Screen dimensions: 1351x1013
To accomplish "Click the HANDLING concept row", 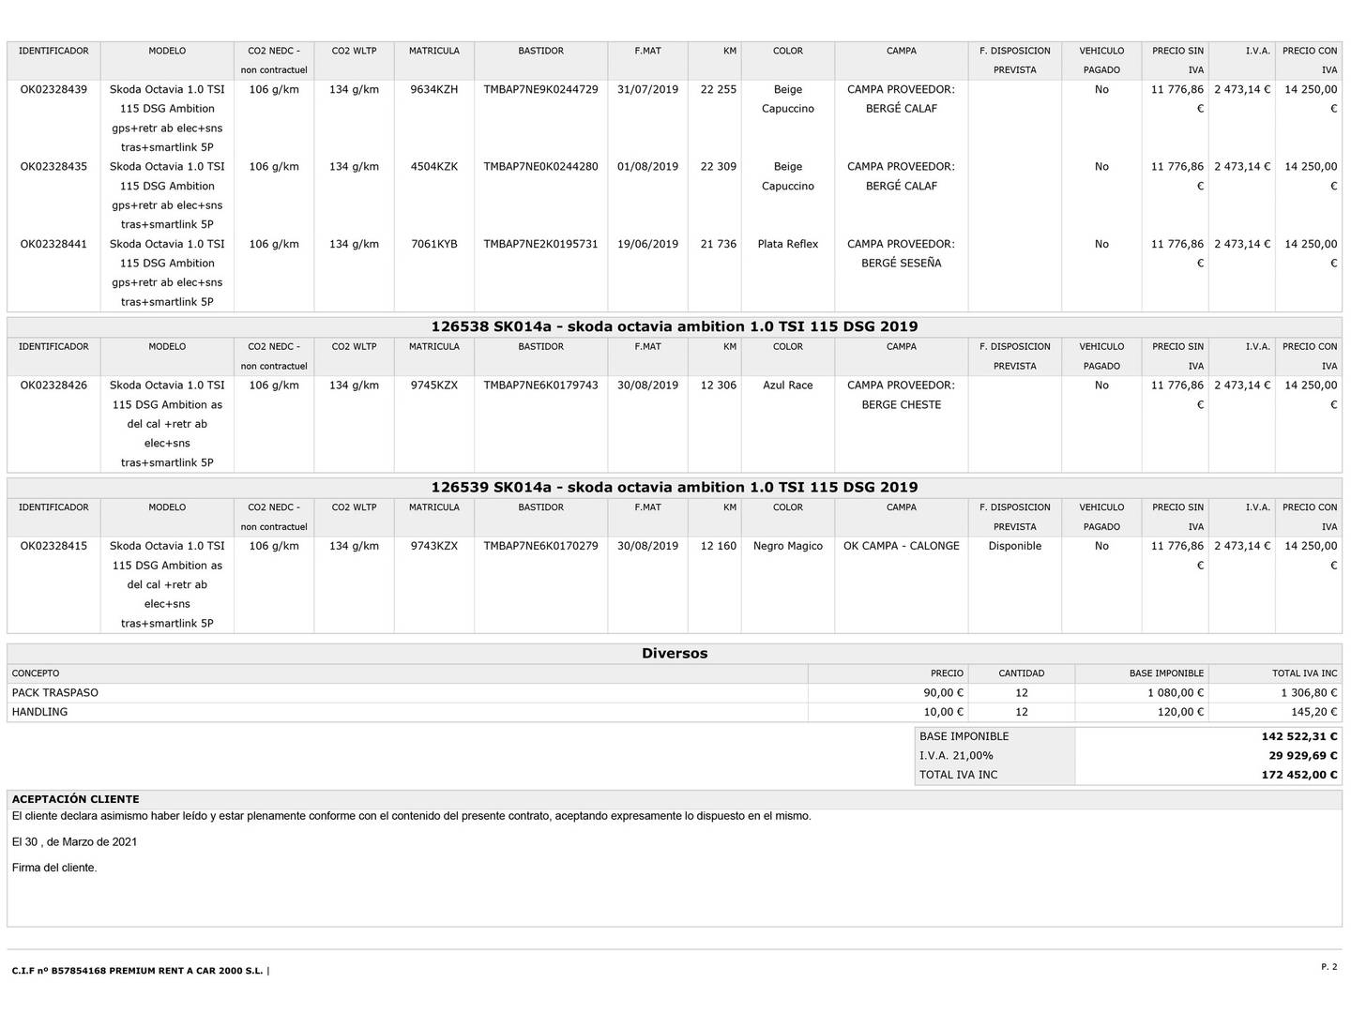I will 675,712.
